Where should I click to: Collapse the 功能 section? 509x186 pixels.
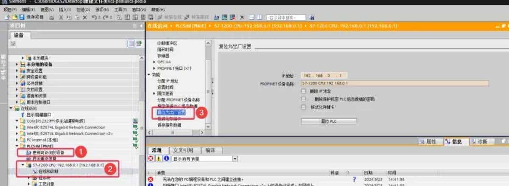coord(149,74)
